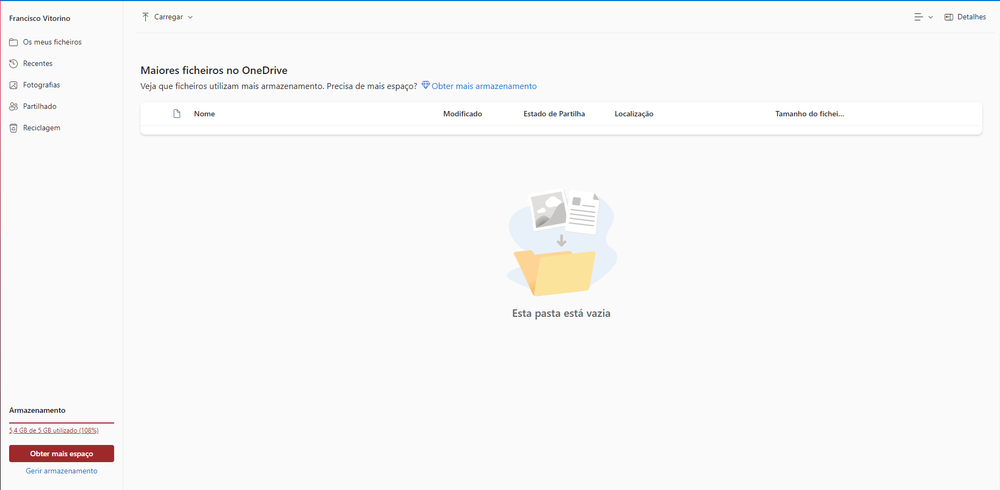Sort by Nome column header
1000x490 pixels.
[204, 114]
